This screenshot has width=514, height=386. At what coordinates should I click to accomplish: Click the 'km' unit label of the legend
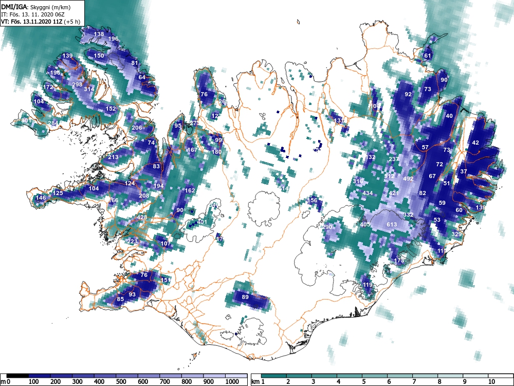[255, 382]
